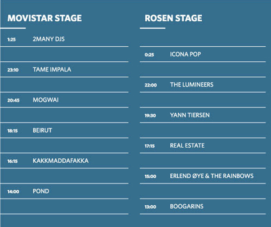271x227 pixels.
Task: Click the Yann Tiersen artist name
Action: [190, 115]
